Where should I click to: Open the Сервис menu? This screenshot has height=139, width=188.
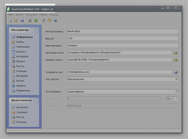pos(44,14)
